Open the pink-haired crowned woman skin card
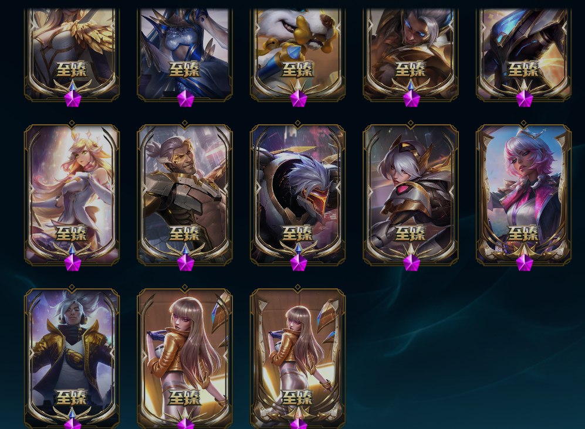585x429 pixels. tap(524, 195)
